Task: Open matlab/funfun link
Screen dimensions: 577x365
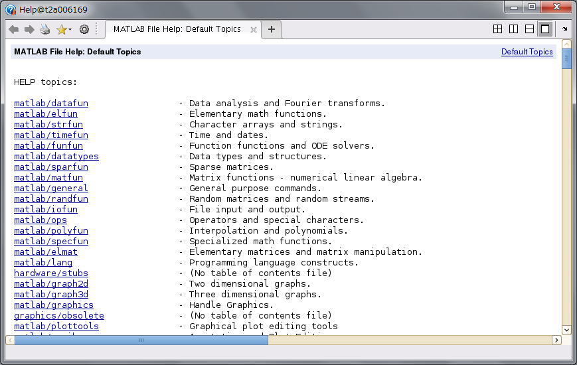Action: (48, 146)
